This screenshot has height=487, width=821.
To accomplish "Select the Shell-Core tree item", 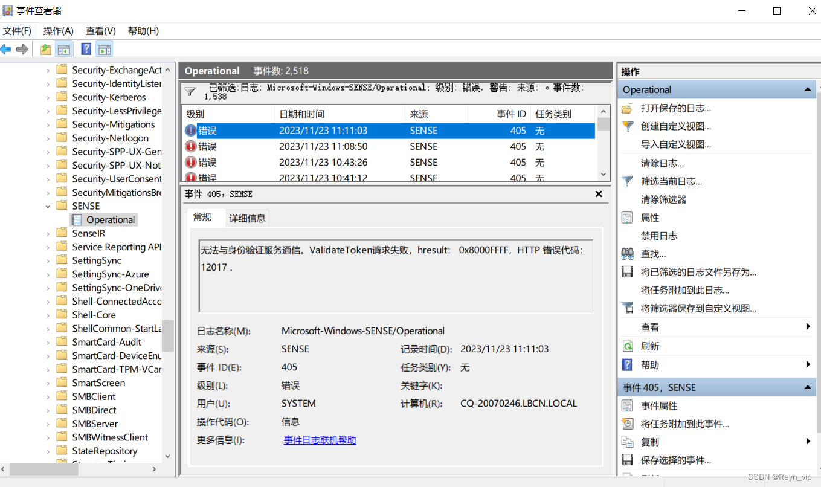I will [x=94, y=315].
